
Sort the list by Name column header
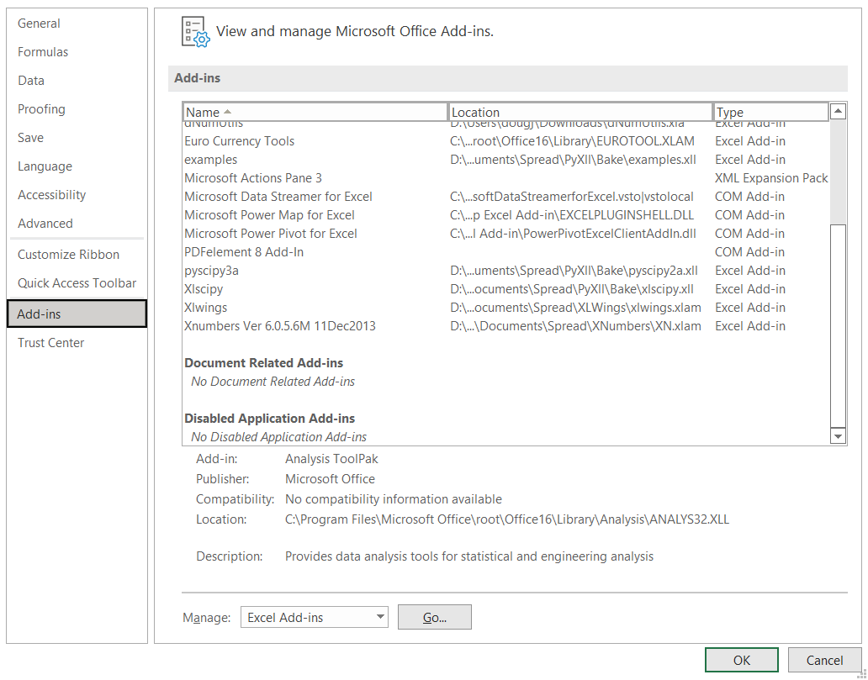pyautogui.click(x=315, y=112)
